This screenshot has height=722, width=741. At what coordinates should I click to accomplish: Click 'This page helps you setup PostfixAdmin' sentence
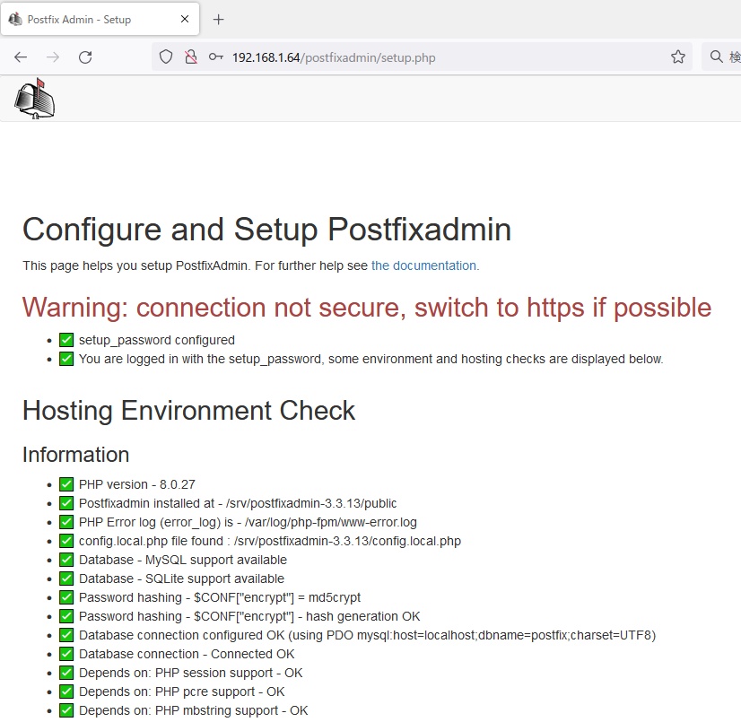pyautogui.click(x=135, y=265)
